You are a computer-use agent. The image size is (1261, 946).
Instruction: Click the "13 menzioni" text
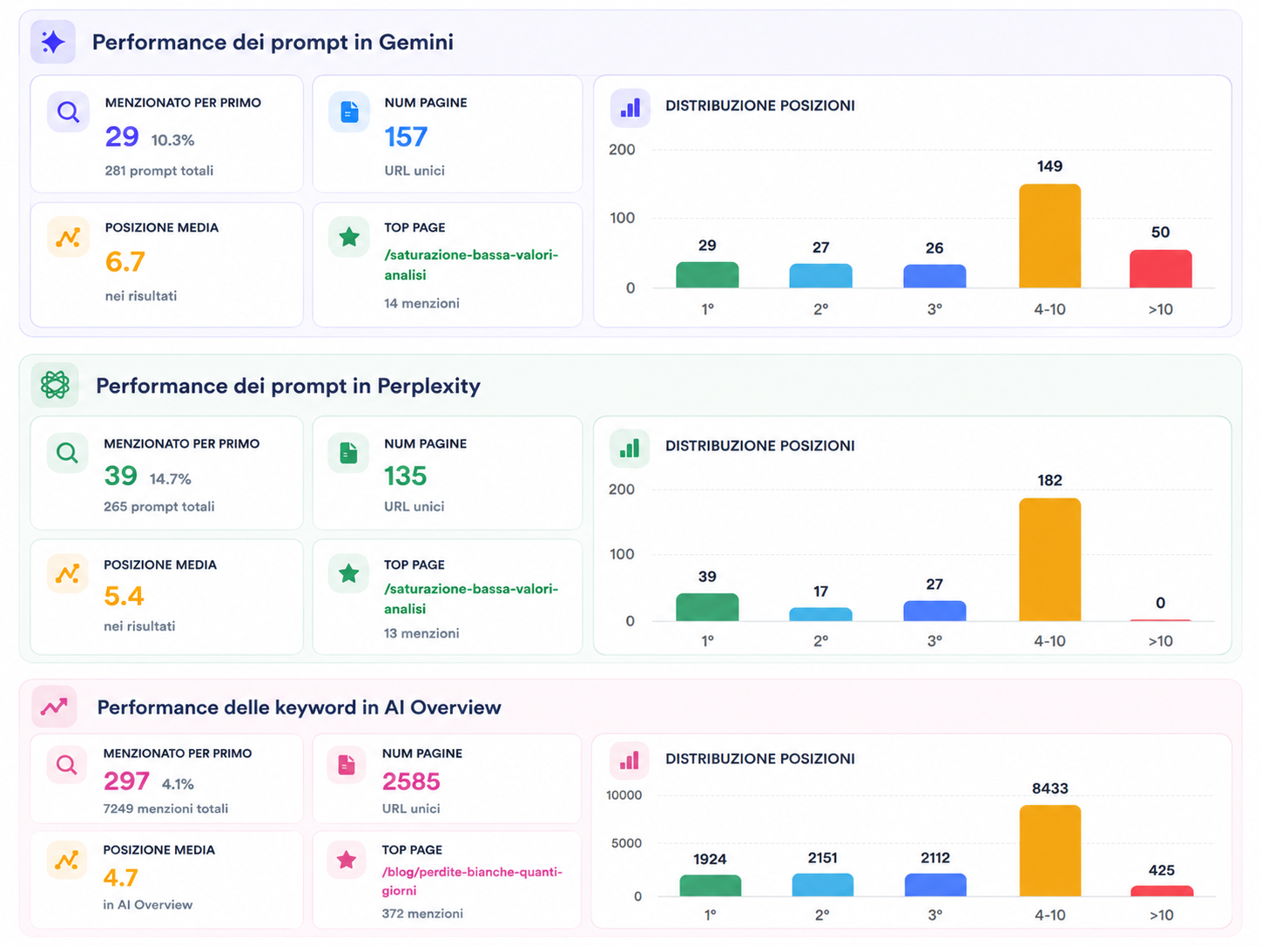click(x=421, y=633)
